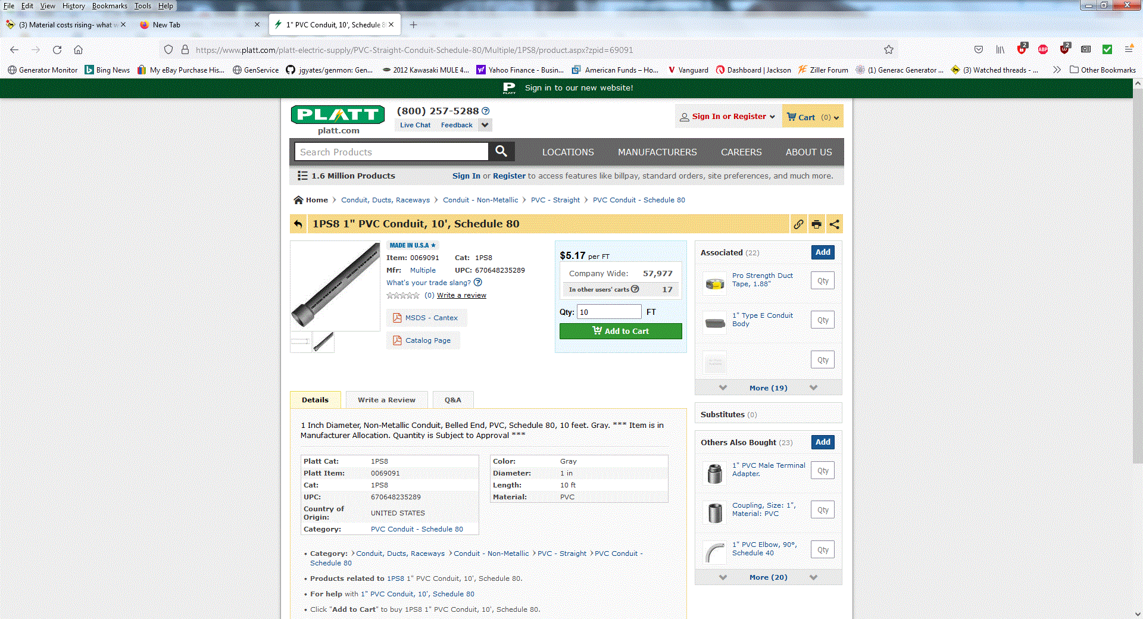Image resolution: width=1143 pixels, height=619 pixels.
Task: Click the green Add to Cart button
Action: point(621,331)
